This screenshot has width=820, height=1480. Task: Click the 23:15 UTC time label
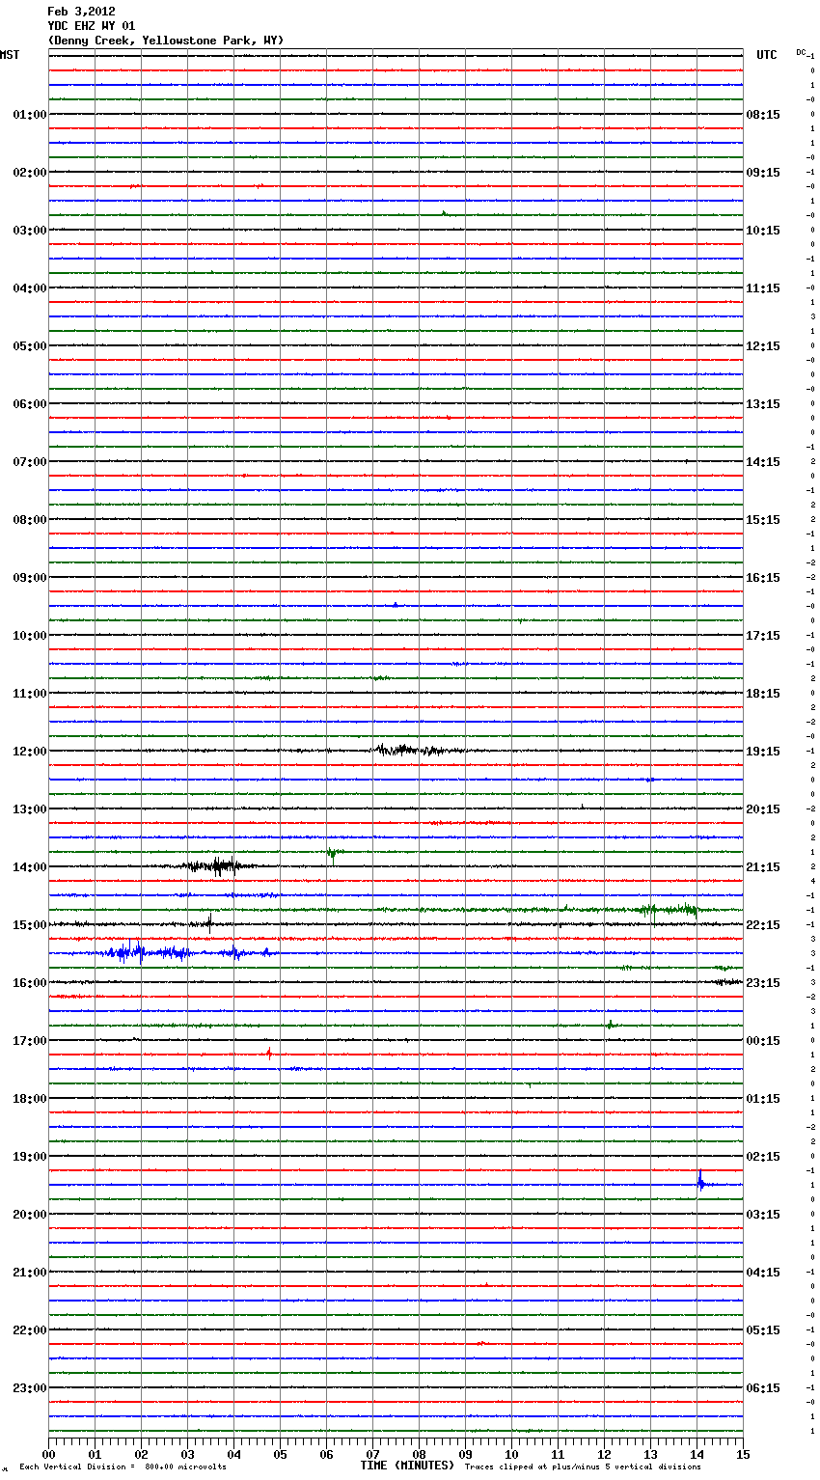(763, 982)
